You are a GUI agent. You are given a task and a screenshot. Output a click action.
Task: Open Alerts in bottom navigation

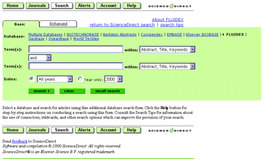[84, 130]
